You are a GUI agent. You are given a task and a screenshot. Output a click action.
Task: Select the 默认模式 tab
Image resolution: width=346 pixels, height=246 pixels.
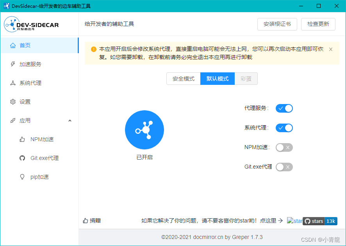218,79
